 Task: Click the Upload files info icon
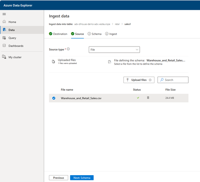(150, 80)
